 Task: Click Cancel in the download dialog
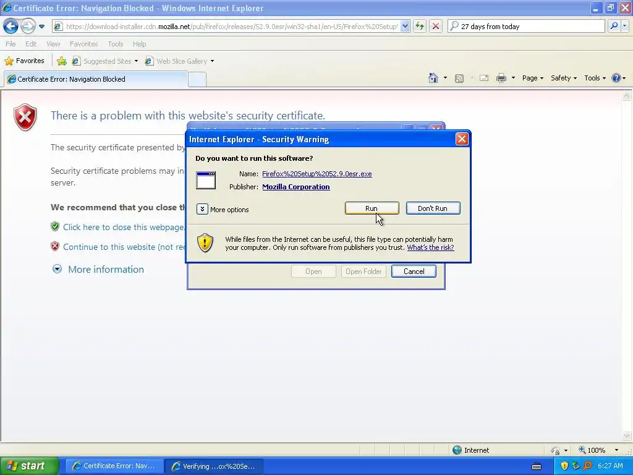[x=414, y=272]
